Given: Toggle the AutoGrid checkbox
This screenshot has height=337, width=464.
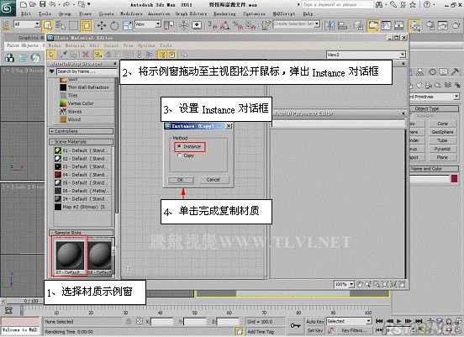Looking at the screenshot, I should tap(411, 116).
